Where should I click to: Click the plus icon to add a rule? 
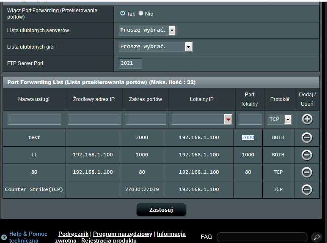[x=307, y=119]
